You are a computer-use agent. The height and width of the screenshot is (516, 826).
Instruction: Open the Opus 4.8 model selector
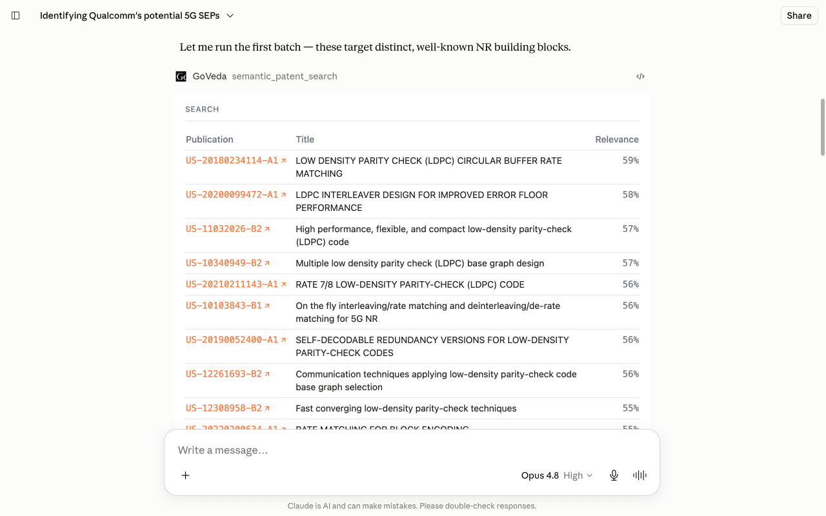(x=540, y=475)
